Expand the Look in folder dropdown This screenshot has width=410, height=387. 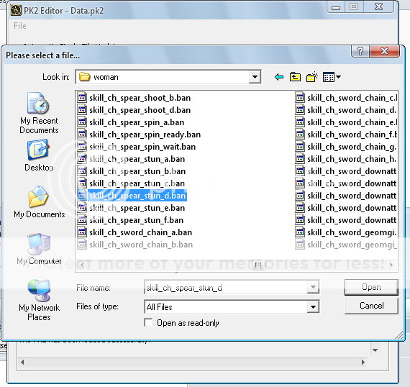pyautogui.click(x=255, y=77)
